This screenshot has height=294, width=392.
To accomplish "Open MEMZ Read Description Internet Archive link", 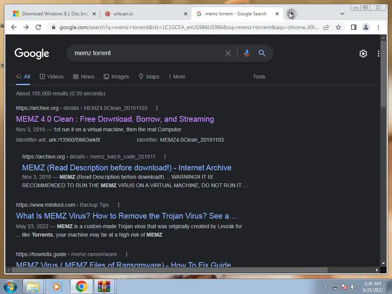I will pos(126,168).
